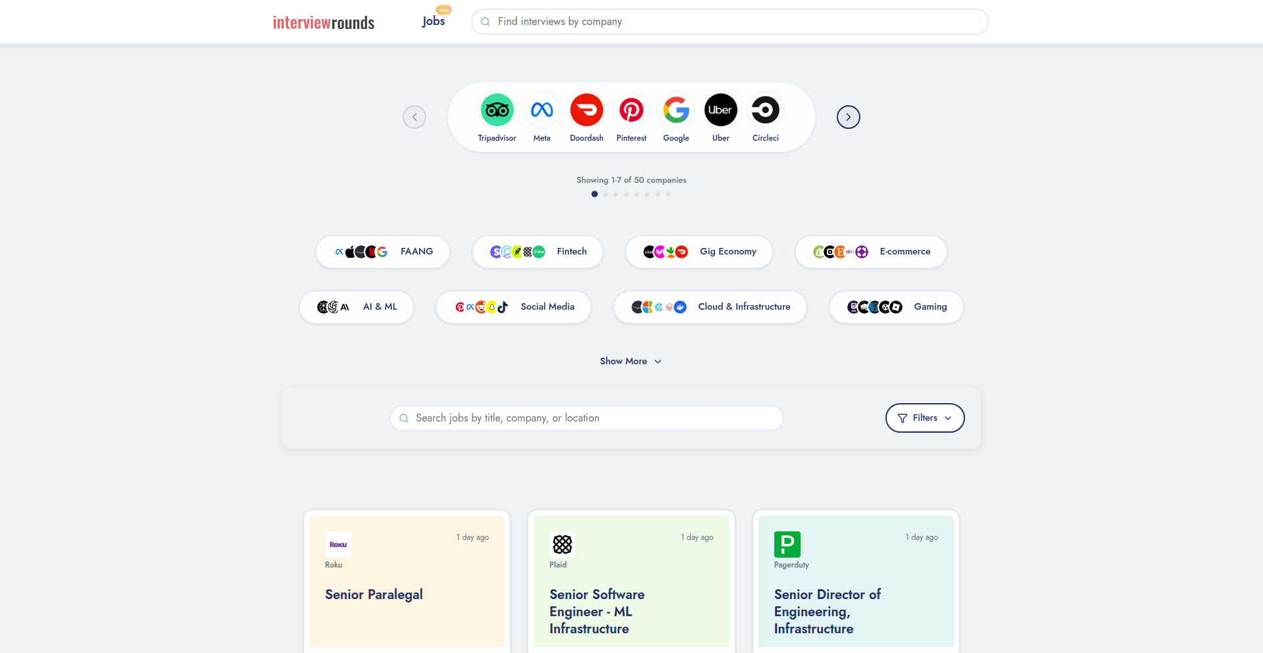Click the Pagerduty company name text
Viewport: 1263px width, 653px height.
pos(791,565)
